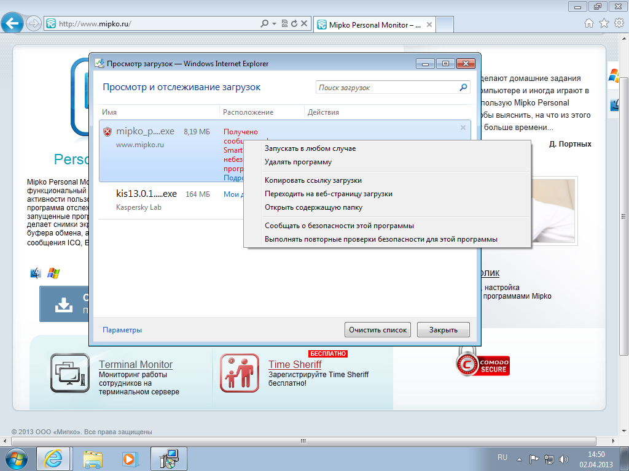Click the red shield icon beside mipko_p....exe
Image resolution: width=629 pixels, height=471 pixels.
pos(107,132)
